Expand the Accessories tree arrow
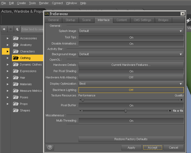191x153 pixels. 8,38
